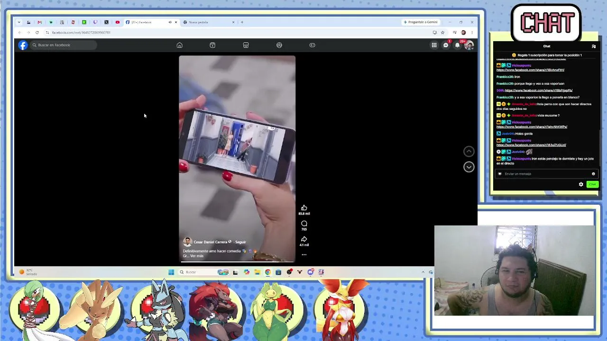The width and height of the screenshot is (607, 341).
Task: Open the Marketplace icon in Facebook navigation
Action: [x=246, y=45]
